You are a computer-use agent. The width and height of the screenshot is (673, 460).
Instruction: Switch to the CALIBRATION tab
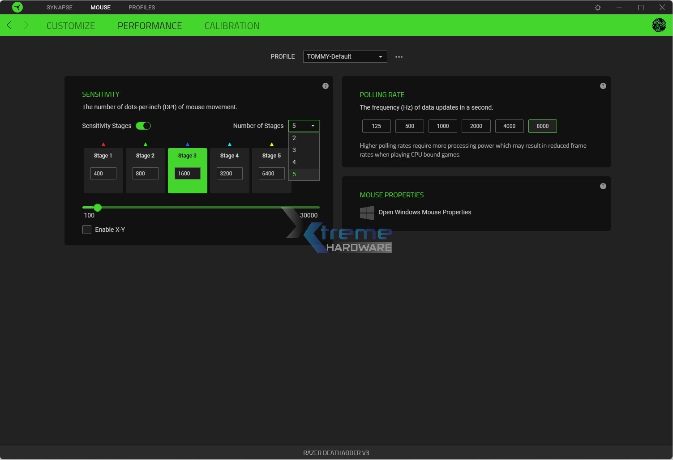pos(232,26)
